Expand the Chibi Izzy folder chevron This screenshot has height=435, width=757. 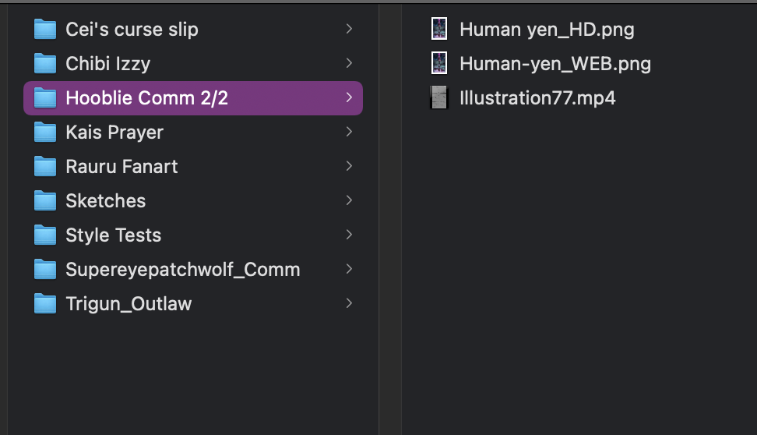tap(349, 64)
